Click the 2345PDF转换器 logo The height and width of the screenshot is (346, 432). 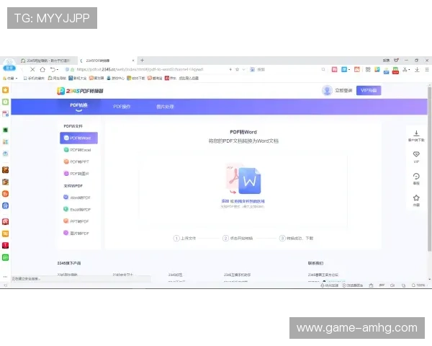(x=80, y=91)
